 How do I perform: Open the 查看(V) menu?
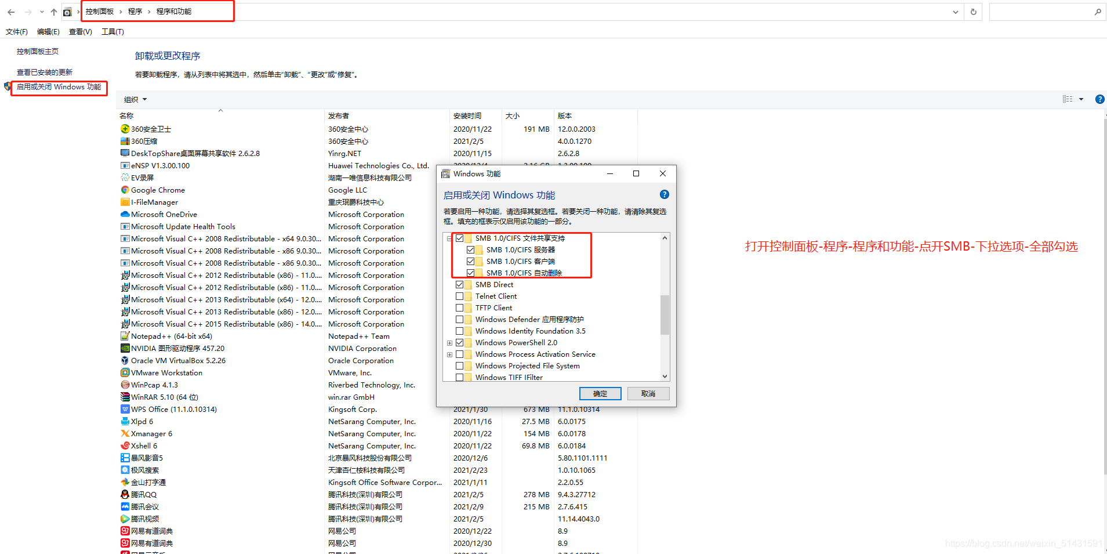coord(81,32)
